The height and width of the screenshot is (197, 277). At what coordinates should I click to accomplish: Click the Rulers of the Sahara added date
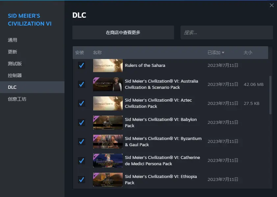click(x=223, y=65)
